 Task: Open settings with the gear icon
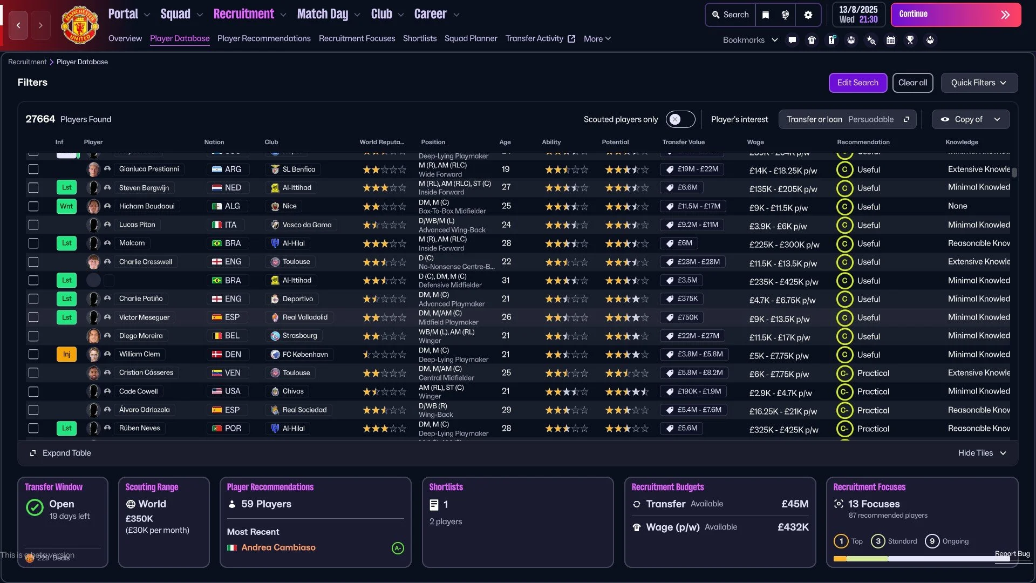pos(808,15)
